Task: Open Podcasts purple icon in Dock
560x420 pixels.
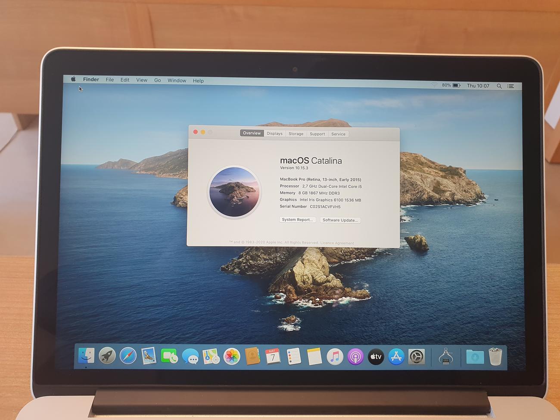Action: pos(355,357)
